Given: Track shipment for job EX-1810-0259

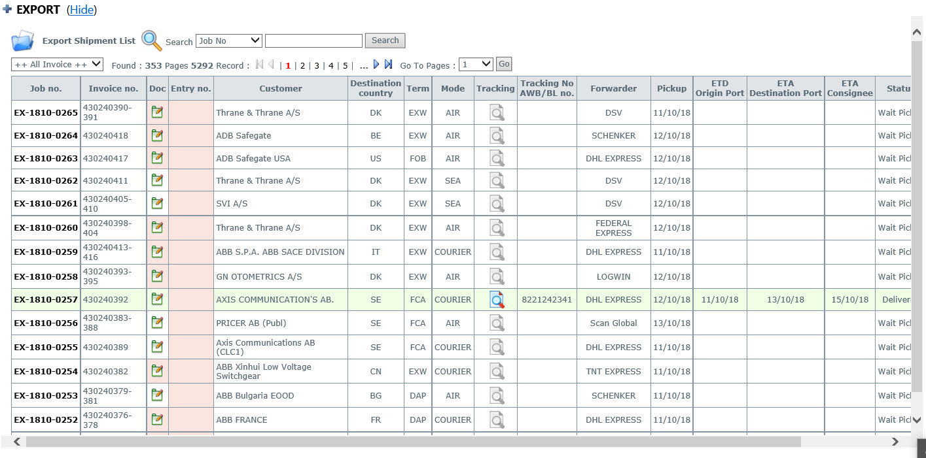Looking at the screenshot, I should point(497,252).
